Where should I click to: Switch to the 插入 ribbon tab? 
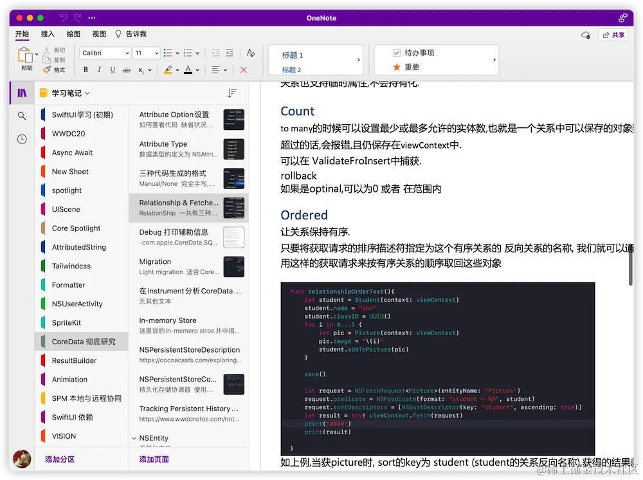pos(48,34)
